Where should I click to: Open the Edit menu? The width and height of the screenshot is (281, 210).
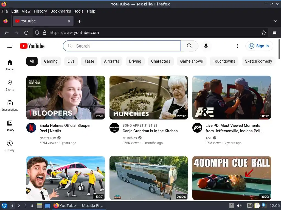(15, 11)
